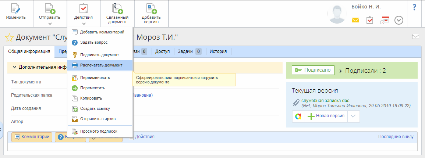The height and width of the screenshot is (158, 425).
Task: Open dropdown arrow next to Новая версия
Action: (353, 116)
